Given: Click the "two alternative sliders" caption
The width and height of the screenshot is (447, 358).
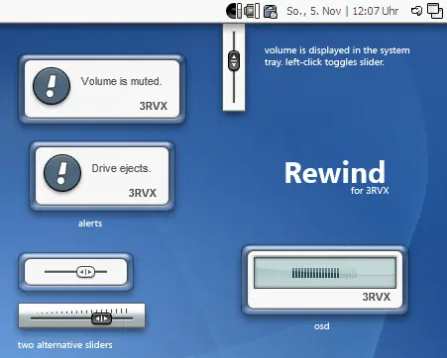Looking at the screenshot, I should [x=65, y=345].
